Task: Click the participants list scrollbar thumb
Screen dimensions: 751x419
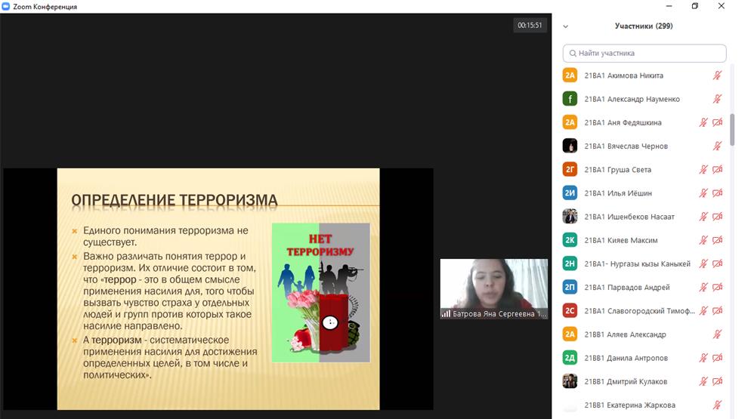Action: click(732, 129)
